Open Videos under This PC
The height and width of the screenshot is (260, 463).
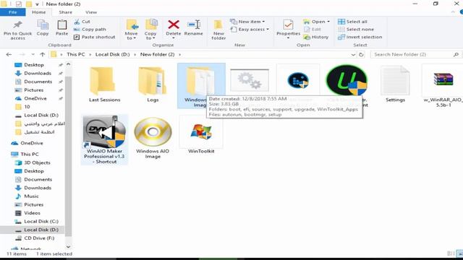[x=32, y=213]
